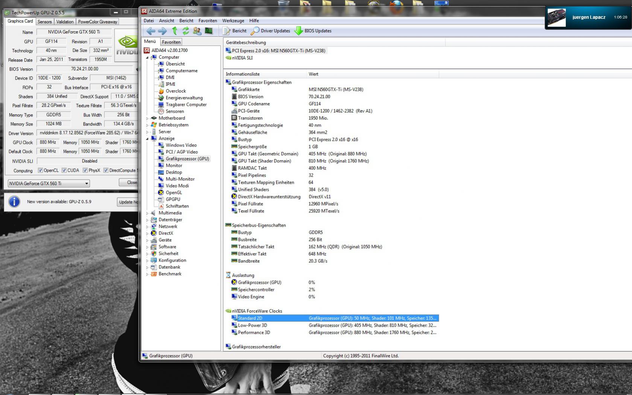Click the juergen Lapacz notification popup
Viewport: 632px width, 395px height.
588,17
